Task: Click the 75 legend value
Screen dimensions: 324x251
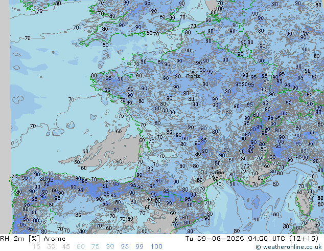Action: click(x=95, y=247)
